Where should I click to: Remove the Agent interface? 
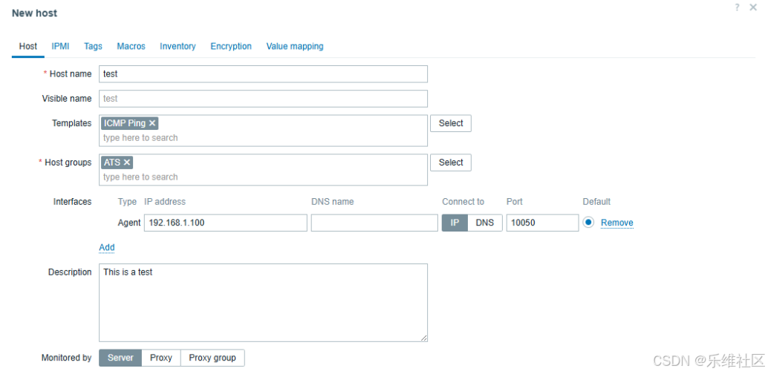(617, 223)
